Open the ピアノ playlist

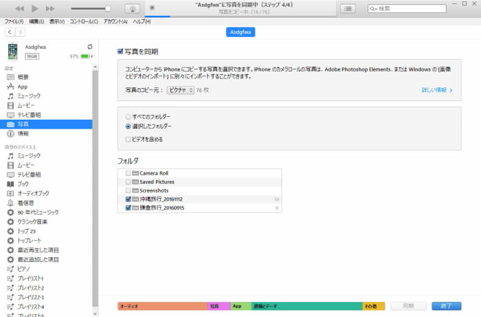point(46,269)
